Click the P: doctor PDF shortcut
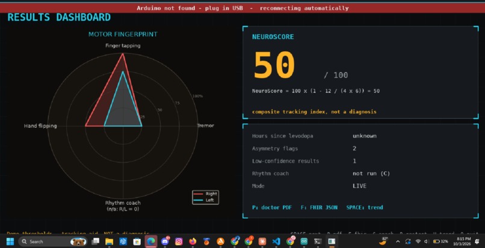Screen dimensions: 485x248 (x=272, y=207)
